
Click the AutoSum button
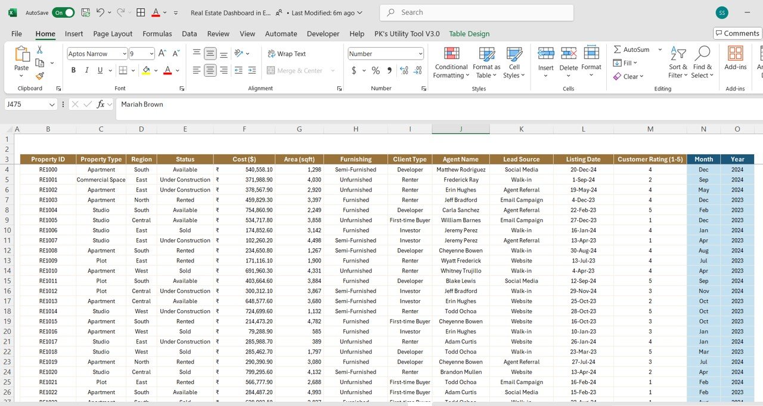coord(632,49)
